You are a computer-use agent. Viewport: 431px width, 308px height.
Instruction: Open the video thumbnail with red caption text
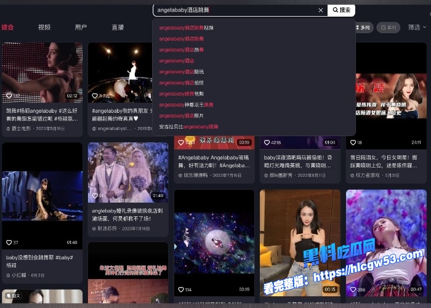[128, 272]
